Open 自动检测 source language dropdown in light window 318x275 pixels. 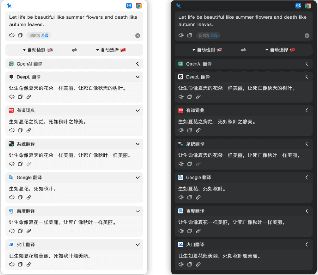point(38,50)
